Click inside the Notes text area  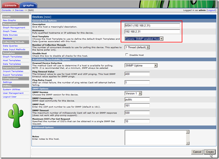[155, 138]
